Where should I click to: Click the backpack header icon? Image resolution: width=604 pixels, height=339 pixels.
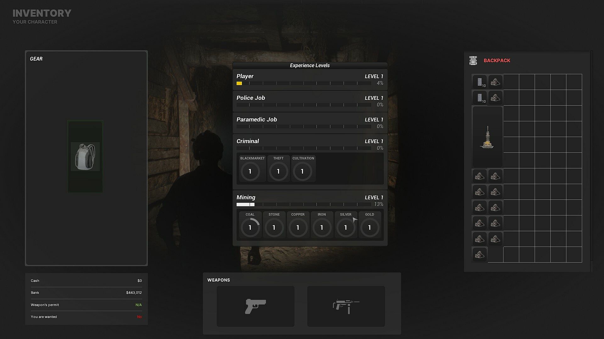[x=473, y=61]
